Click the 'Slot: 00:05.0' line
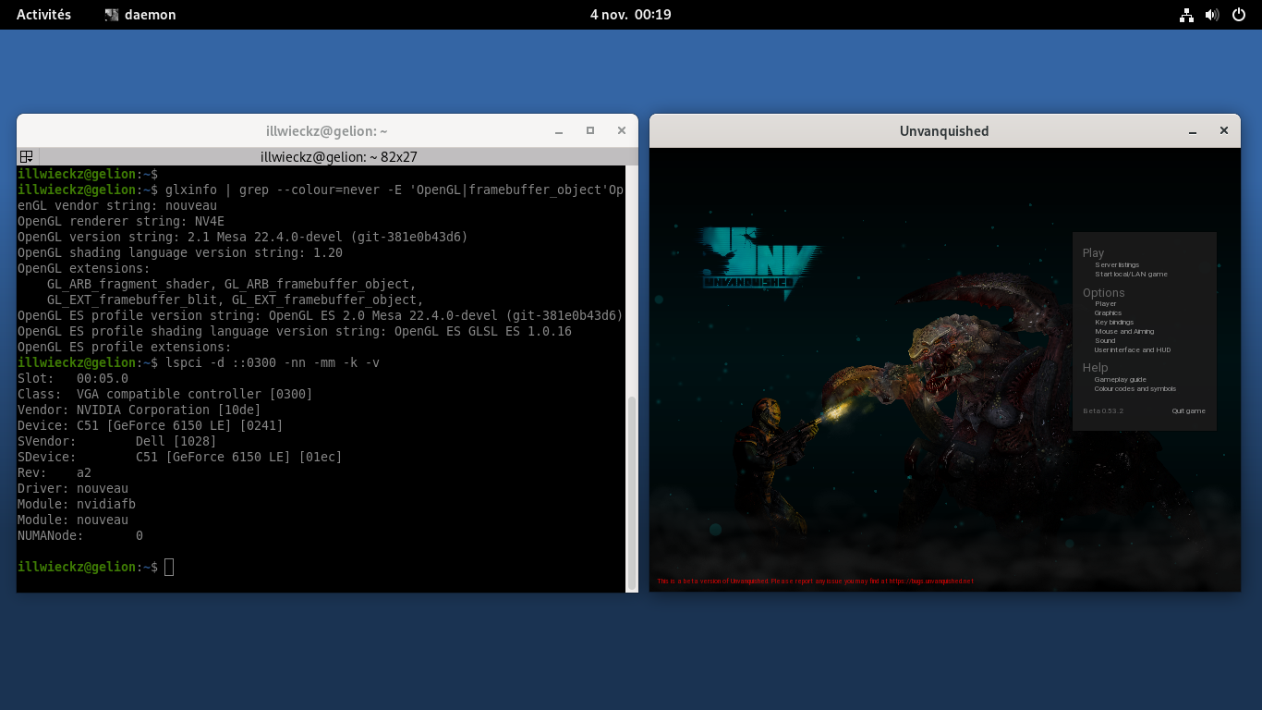The height and width of the screenshot is (710, 1262). coord(73,378)
